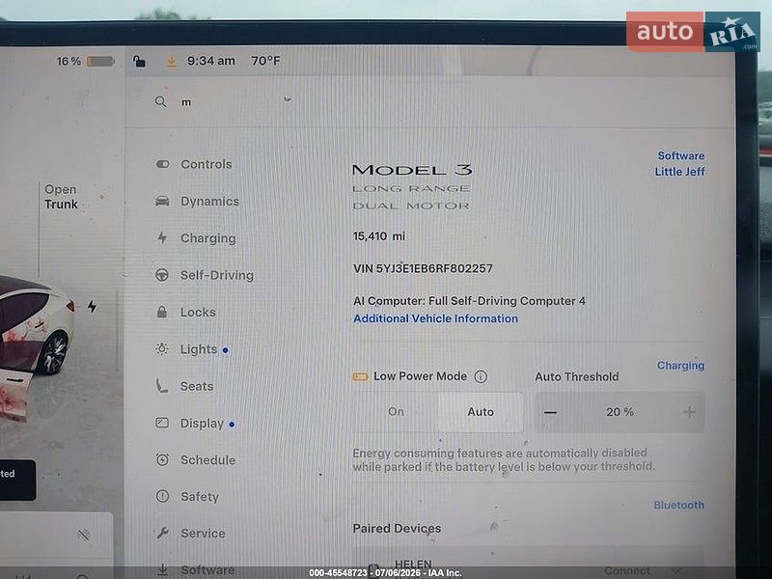The image size is (772, 579).
Task: Open the Self-Driving menu
Action: (216, 275)
